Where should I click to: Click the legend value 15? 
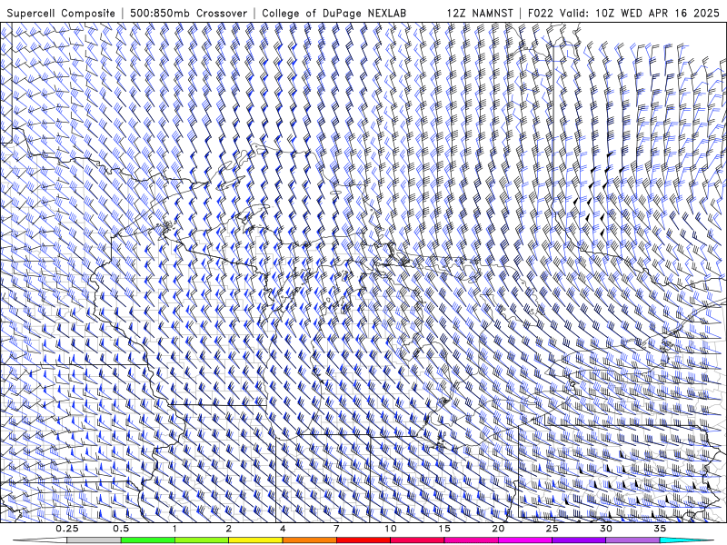click(444, 529)
